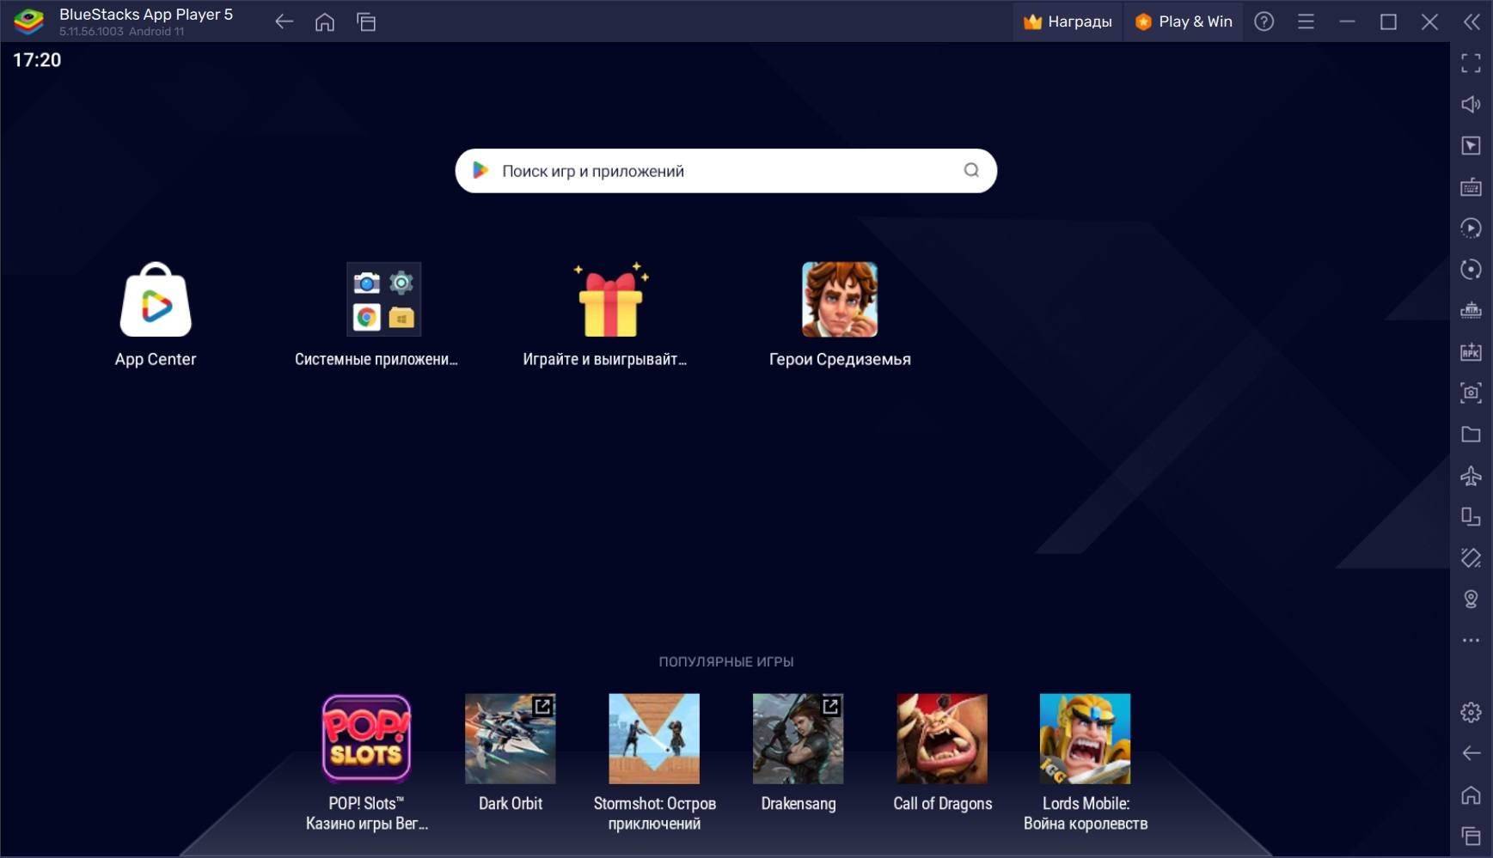This screenshot has height=858, width=1493.
Task: Open the Играйте и выигрывайте gift icon
Action: click(611, 299)
